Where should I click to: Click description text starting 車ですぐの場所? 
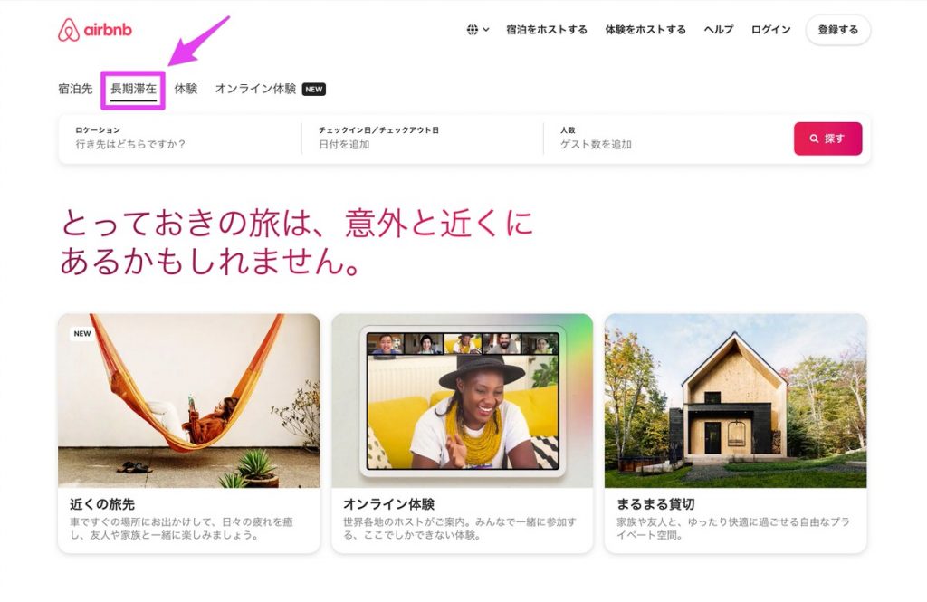[x=181, y=529]
